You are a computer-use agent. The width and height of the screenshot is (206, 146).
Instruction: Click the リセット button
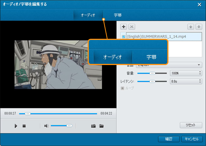pyautogui.click(x=191, y=125)
